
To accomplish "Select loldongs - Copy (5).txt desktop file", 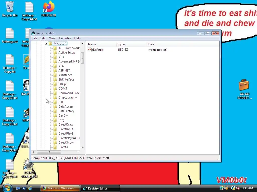I will 10,169.
